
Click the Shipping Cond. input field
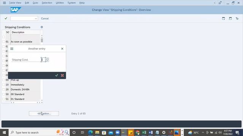(43, 60)
